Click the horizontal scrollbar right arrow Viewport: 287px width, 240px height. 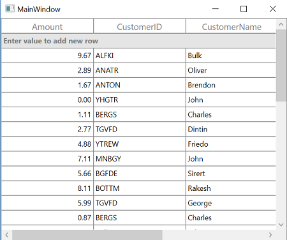pos(270,235)
